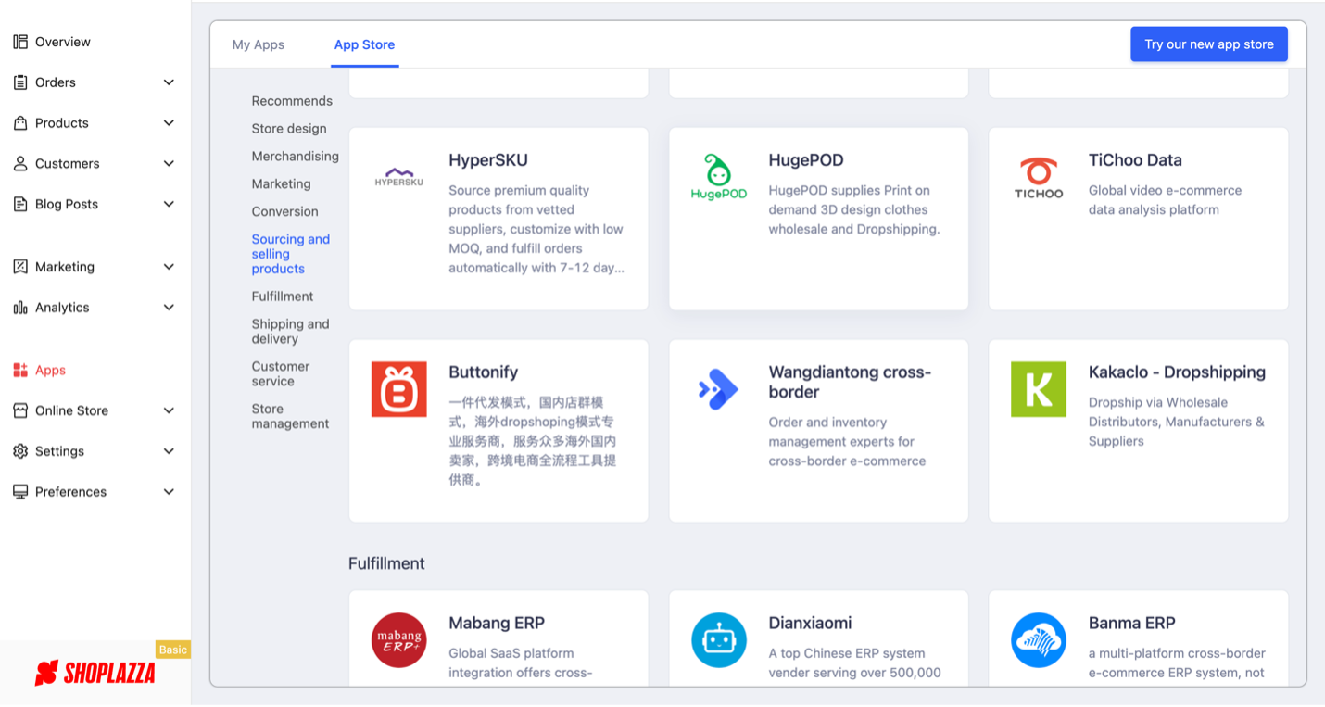Expand the Online Store chevron
1325x707 pixels.
coord(169,410)
